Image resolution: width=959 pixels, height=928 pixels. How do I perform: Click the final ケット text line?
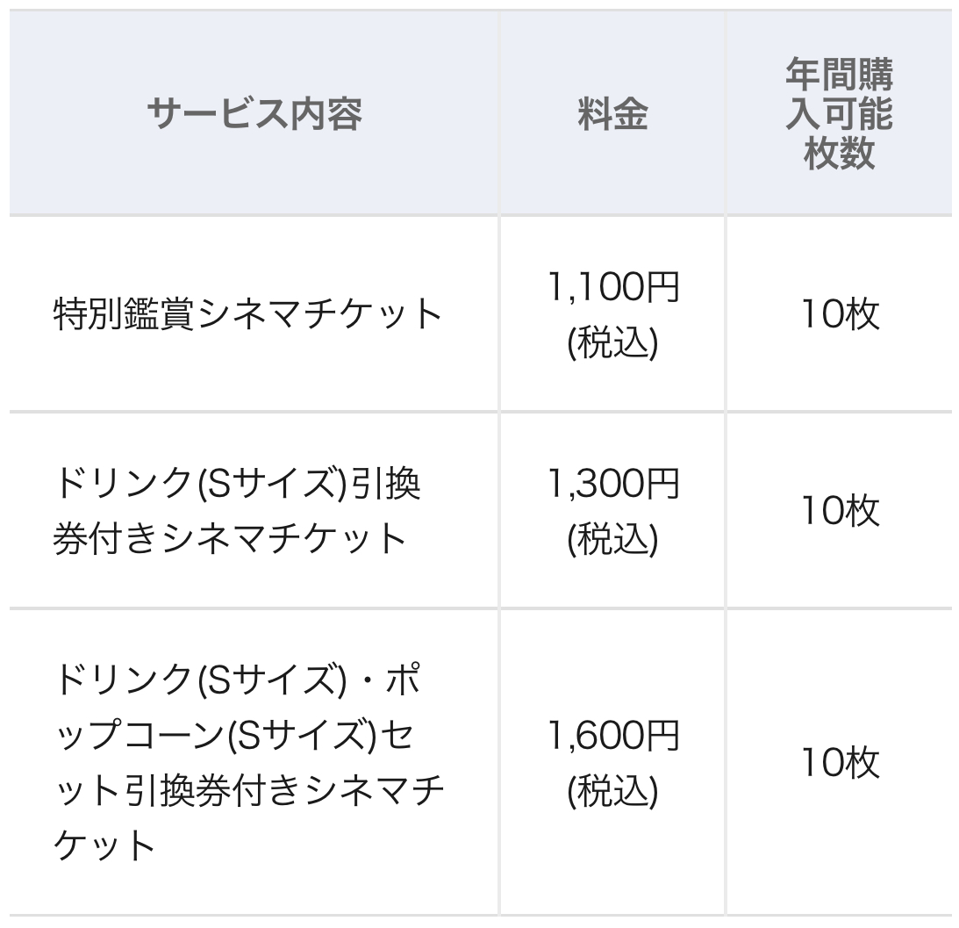coord(104,846)
